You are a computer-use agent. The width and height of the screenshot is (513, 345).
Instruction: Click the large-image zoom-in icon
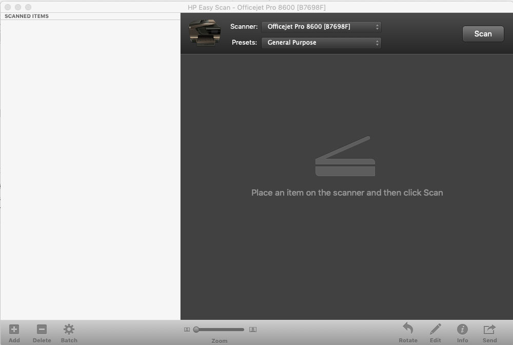pos(253,330)
